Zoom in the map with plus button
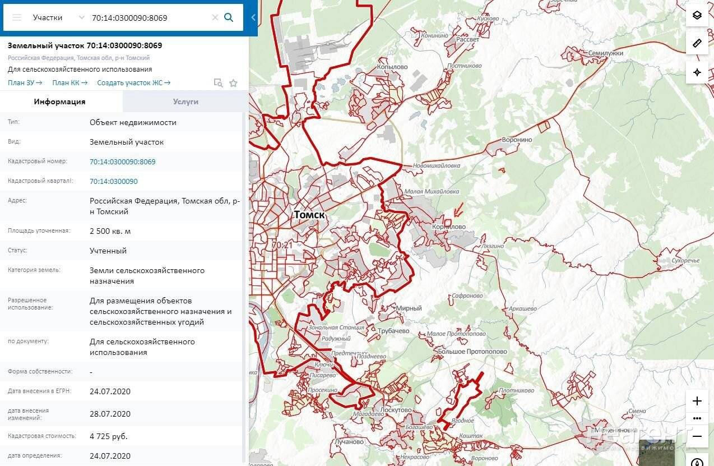Screen dimensions: 714x466 click(x=697, y=401)
